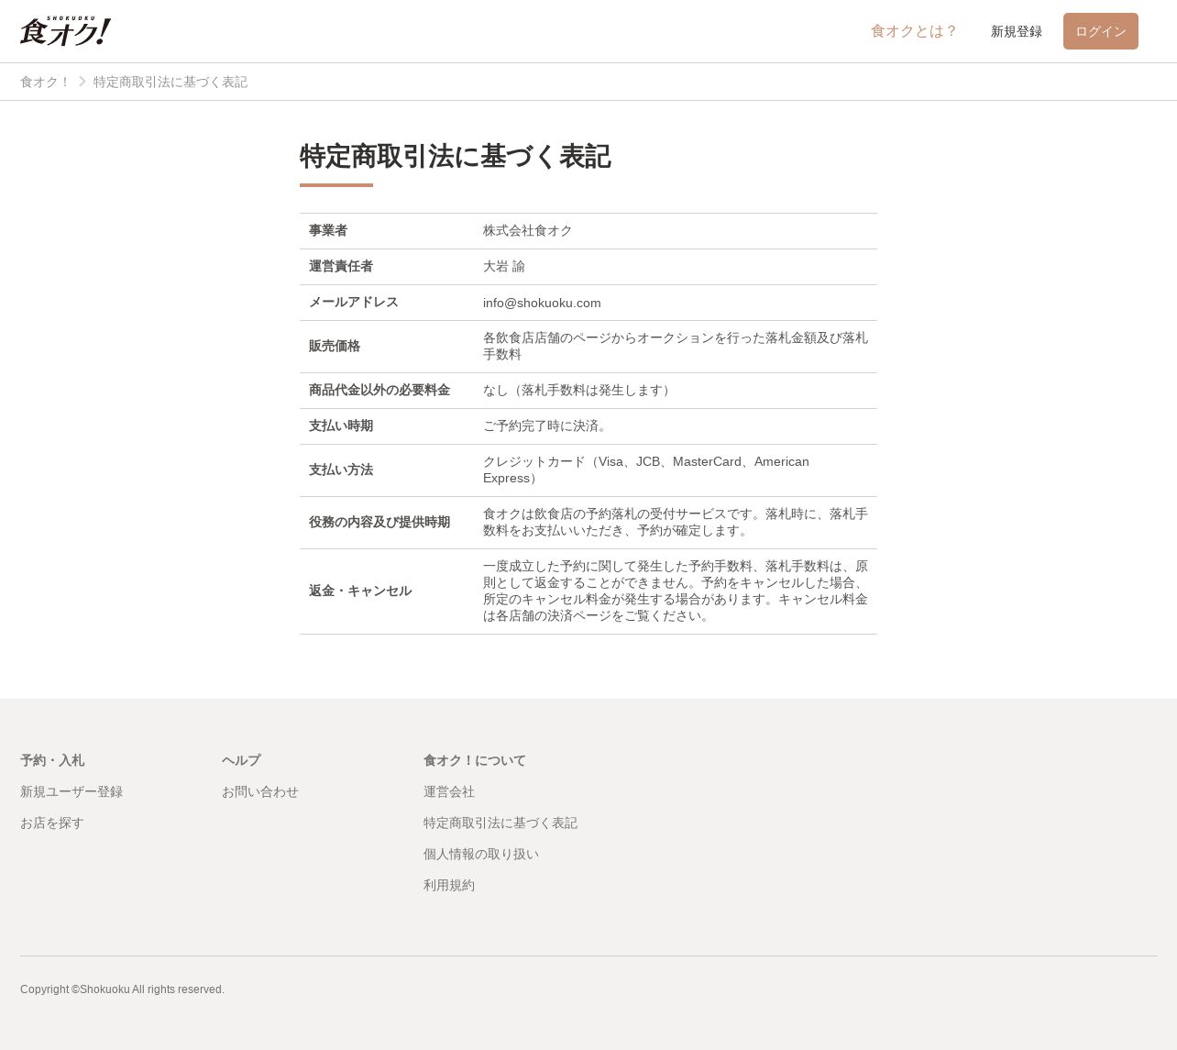Select the メールアドレス row label
This screenshot has height=1050, width=1177.
pos(354,303)
